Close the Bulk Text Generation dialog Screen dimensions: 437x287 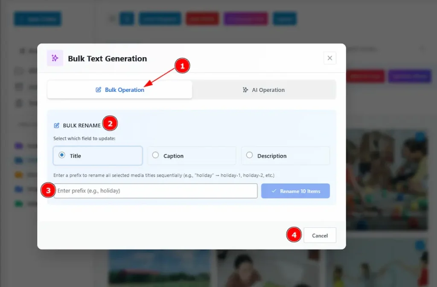point(329,58)
